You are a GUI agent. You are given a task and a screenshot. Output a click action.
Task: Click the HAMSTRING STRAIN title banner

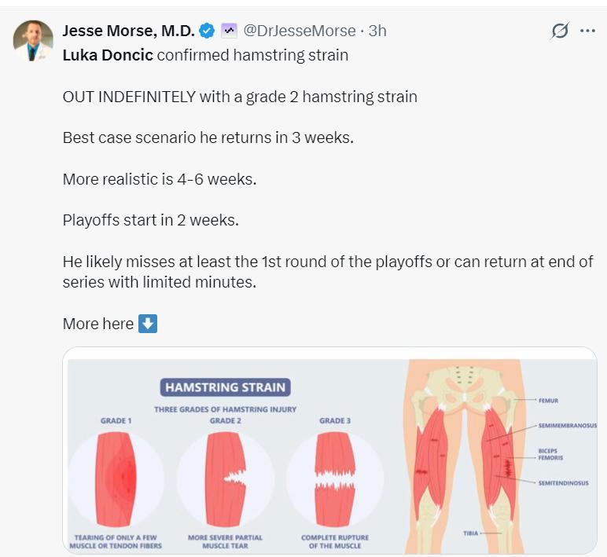tap(226, 387)
